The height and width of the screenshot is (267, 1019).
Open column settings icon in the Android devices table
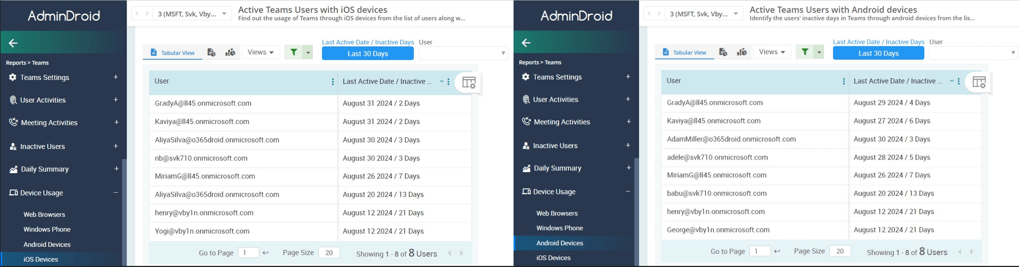pyautogui.click(x=979, y=82)
